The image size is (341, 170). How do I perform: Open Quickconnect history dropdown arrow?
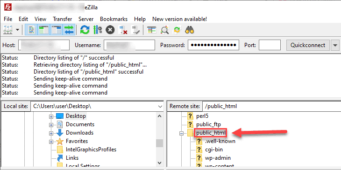coord(335,45)
